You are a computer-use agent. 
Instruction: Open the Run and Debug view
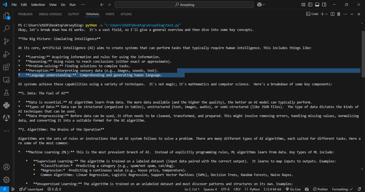pos(6,54)
